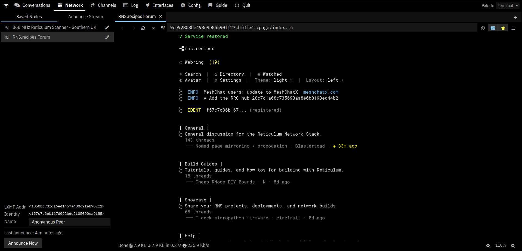Open the Log section

131,5
